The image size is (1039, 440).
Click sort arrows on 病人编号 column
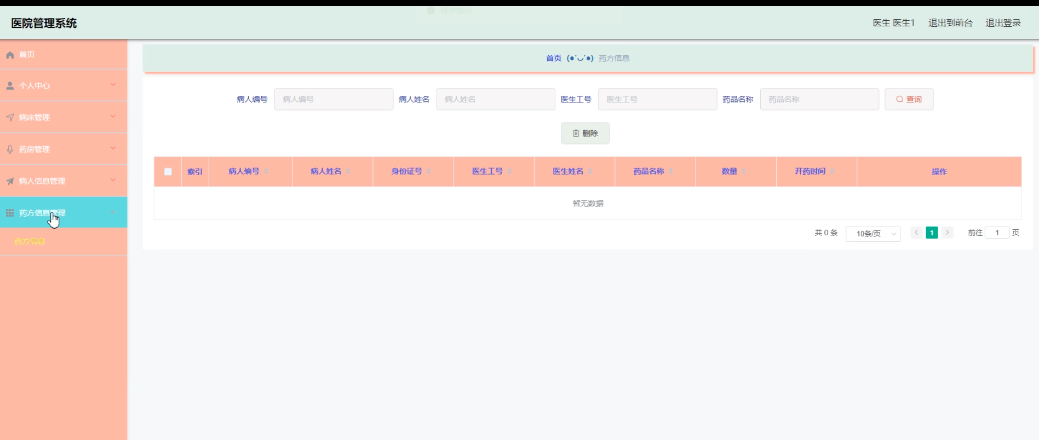point(266,171)
